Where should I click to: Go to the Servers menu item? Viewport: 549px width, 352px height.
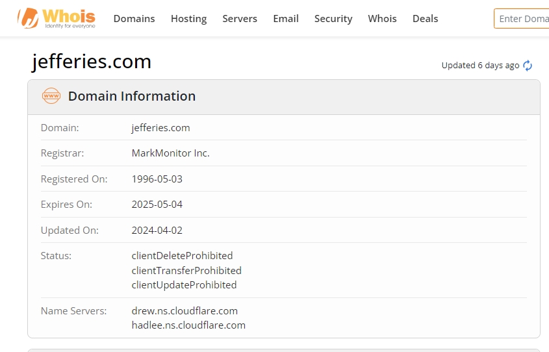(240, 19)
